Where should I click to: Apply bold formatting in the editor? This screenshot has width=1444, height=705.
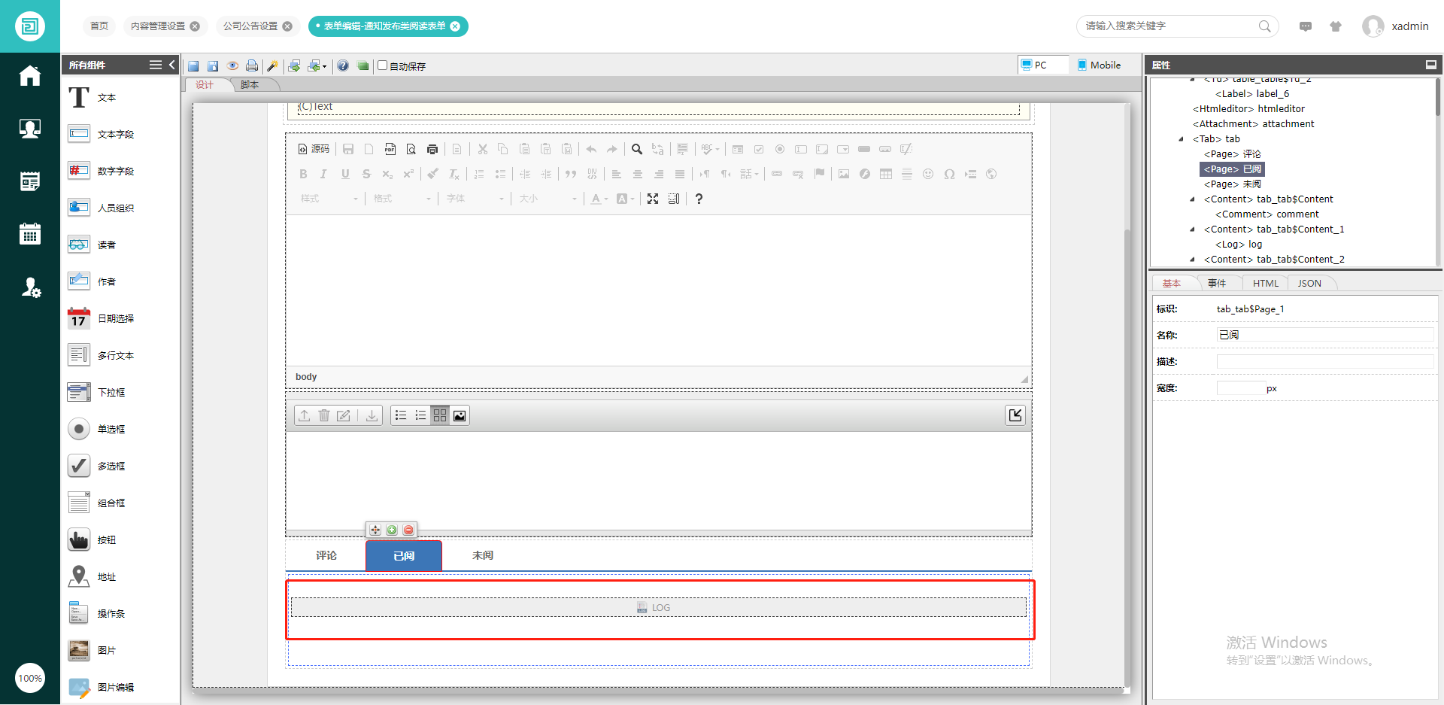coord(303,174)
